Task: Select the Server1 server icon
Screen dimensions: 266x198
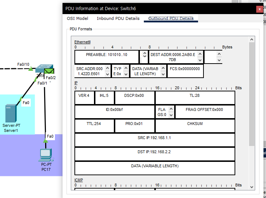Action: point(11,113)
